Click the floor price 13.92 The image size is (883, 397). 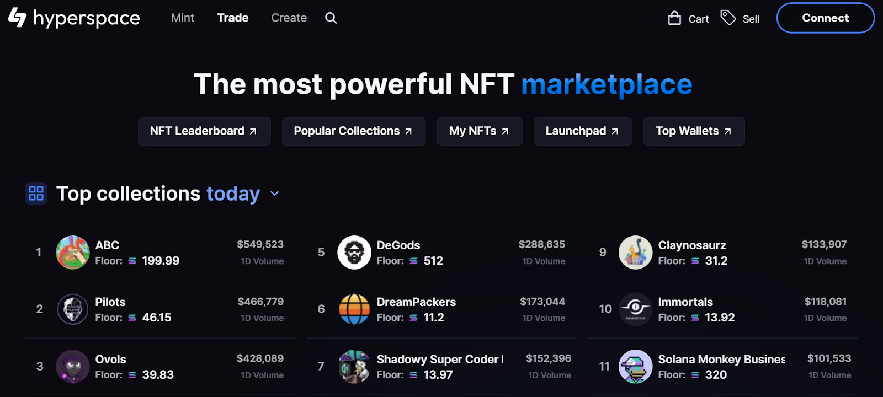coord(720,318)
